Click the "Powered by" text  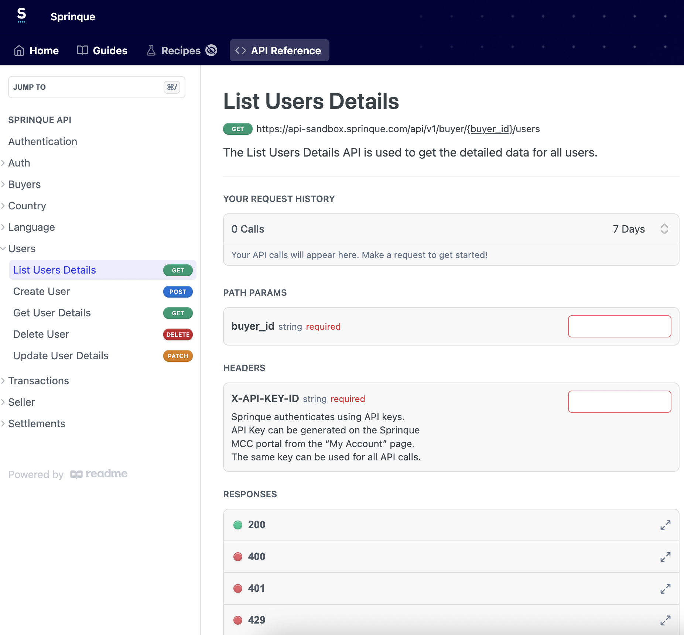tap(36, 474)
